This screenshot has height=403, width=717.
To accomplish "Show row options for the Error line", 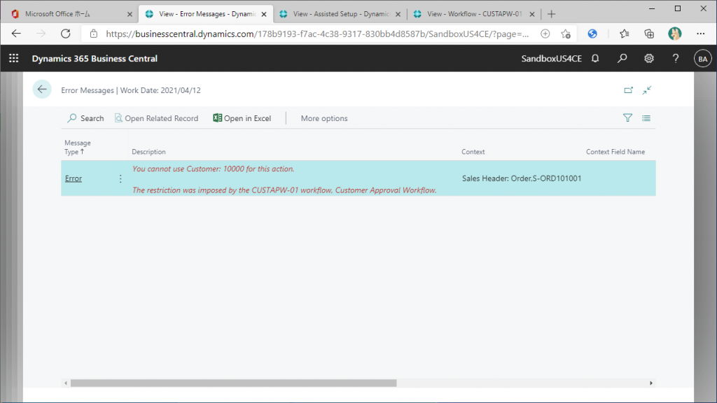I will [120, 178].
